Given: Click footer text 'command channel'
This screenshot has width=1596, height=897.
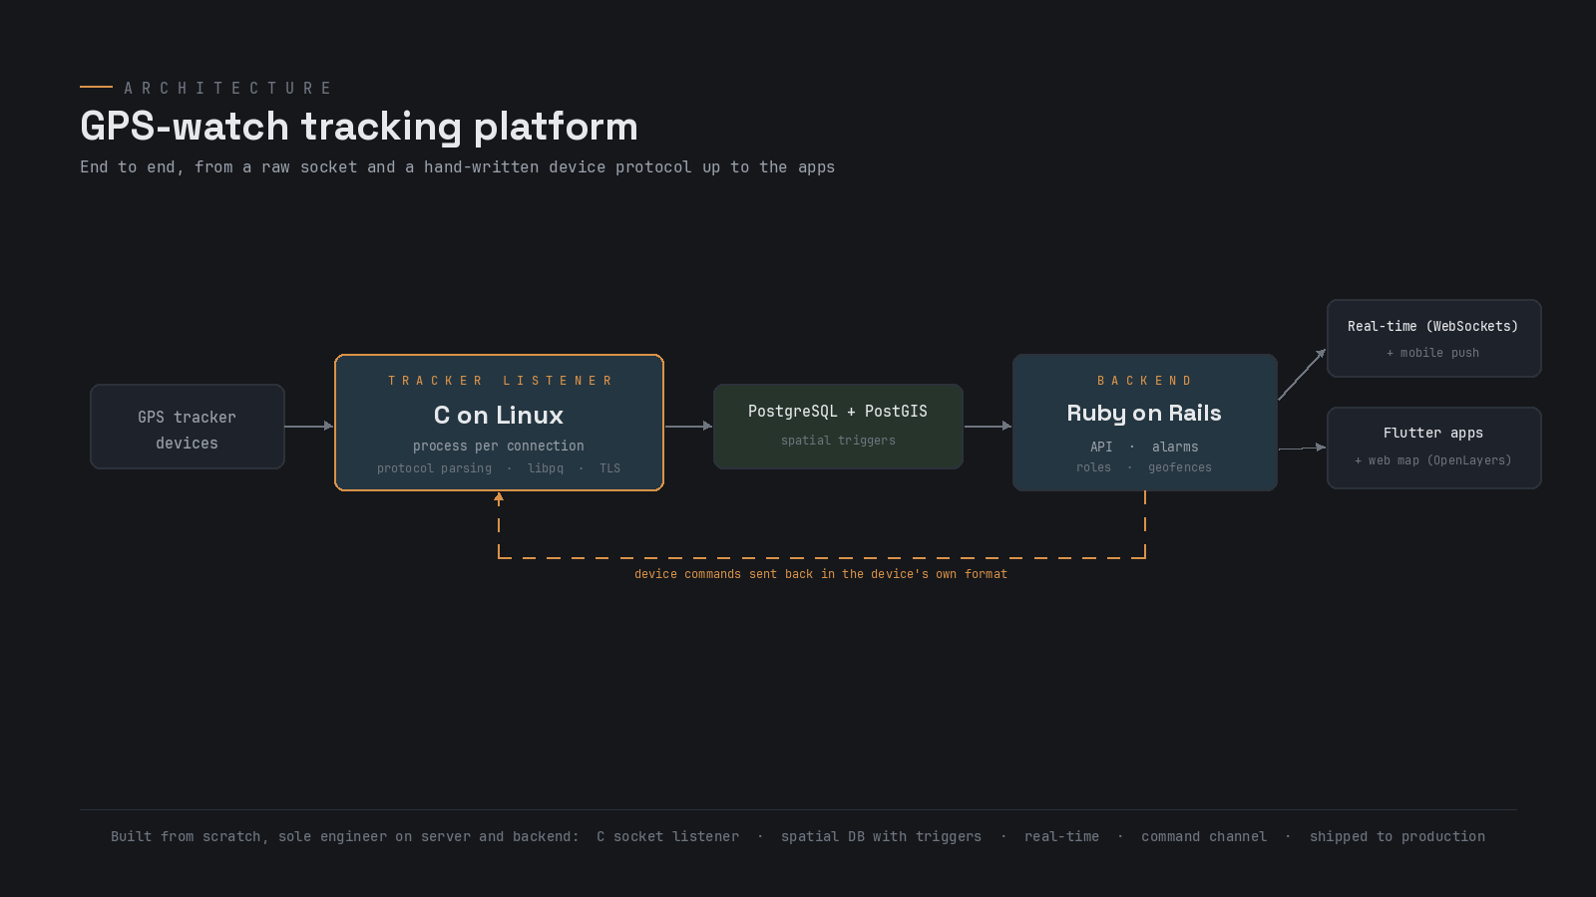Looking at the screenshot, I should coord(1204,836).
